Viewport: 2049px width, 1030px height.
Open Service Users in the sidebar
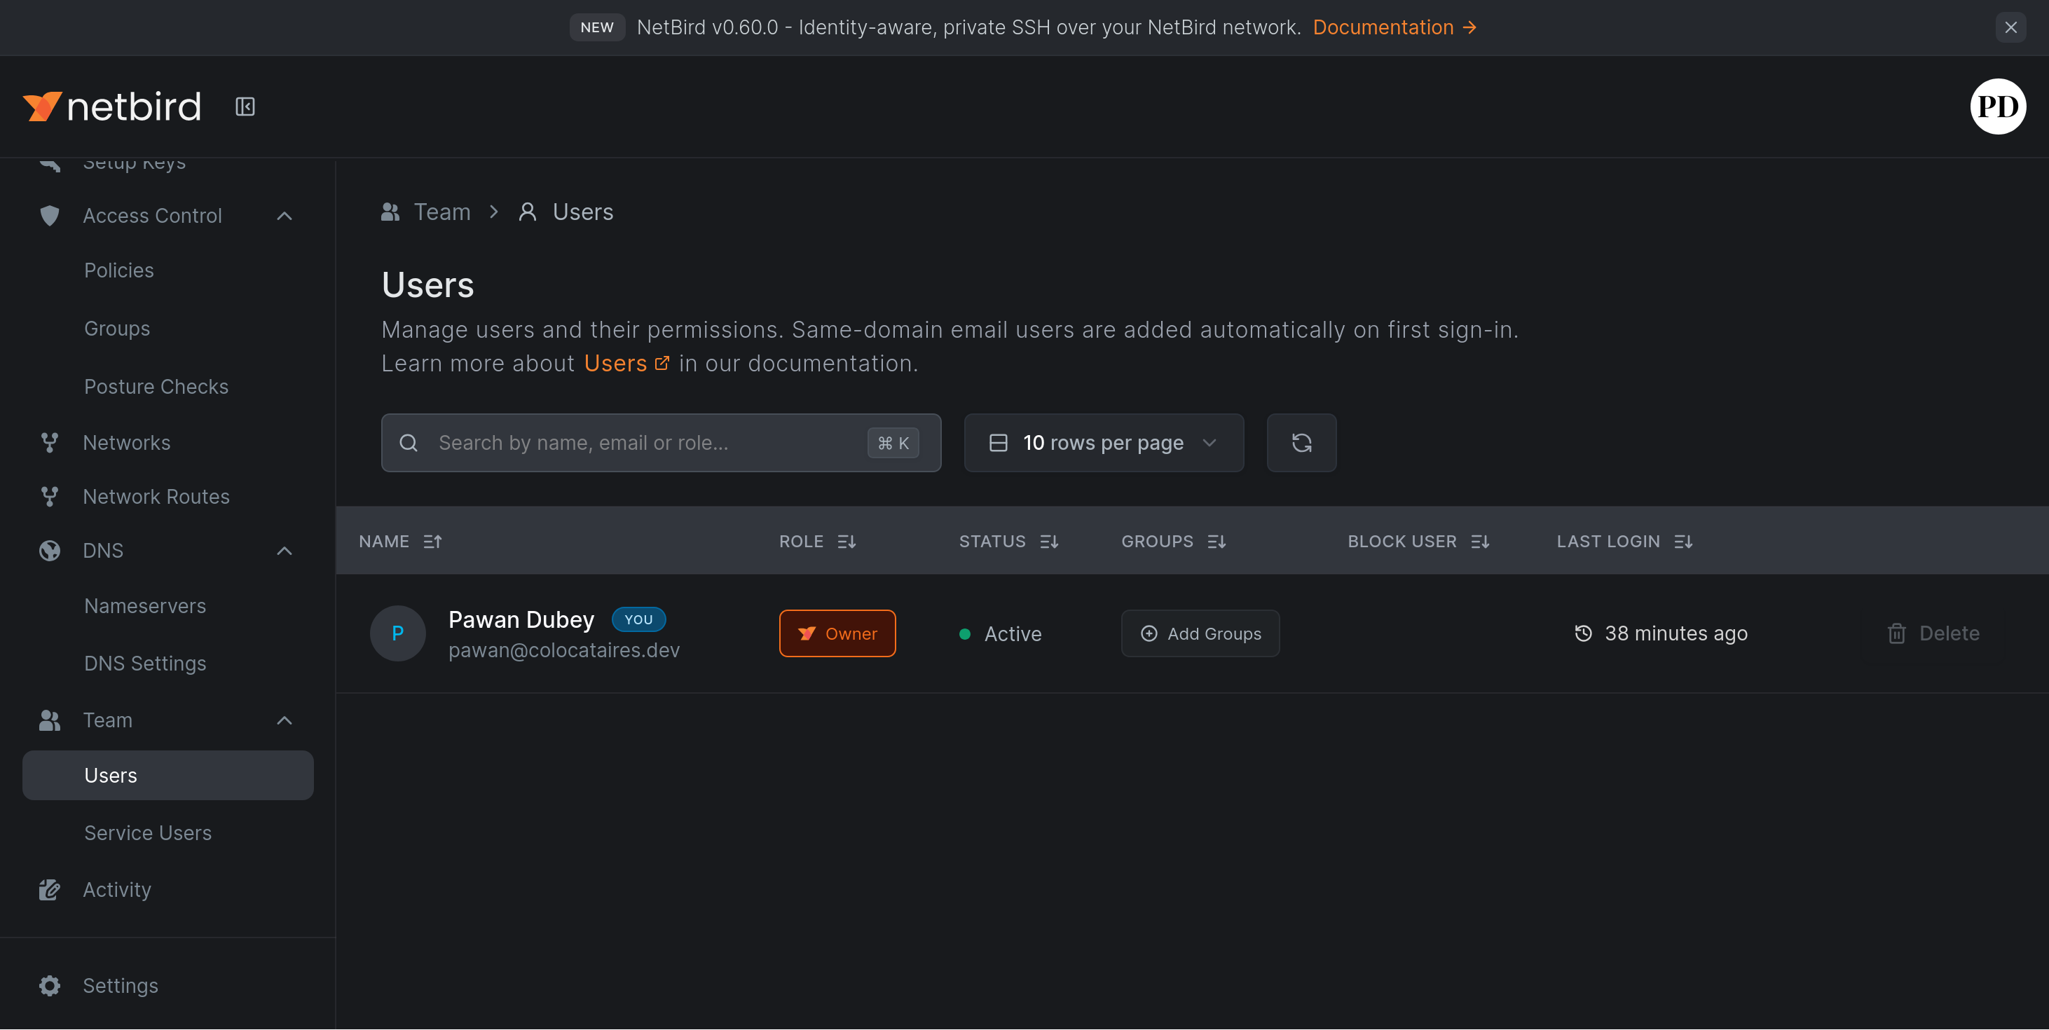tap(148, 832)
